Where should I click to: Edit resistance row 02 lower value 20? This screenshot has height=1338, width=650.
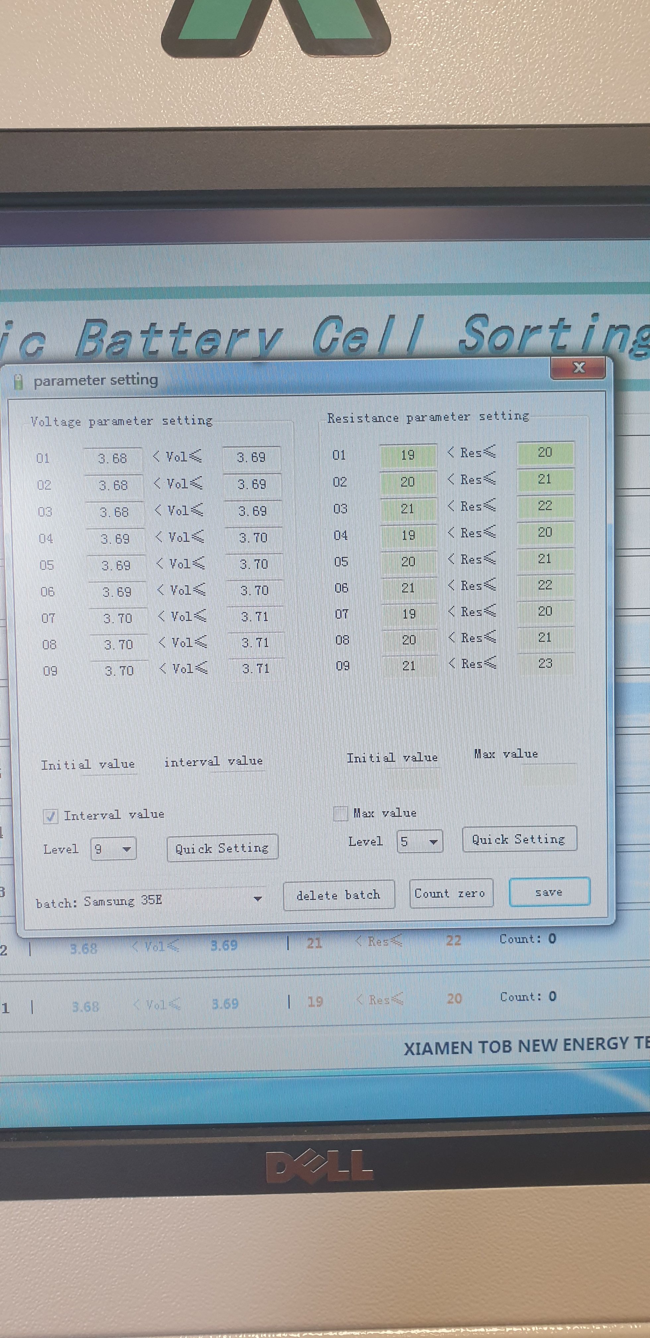408,483
